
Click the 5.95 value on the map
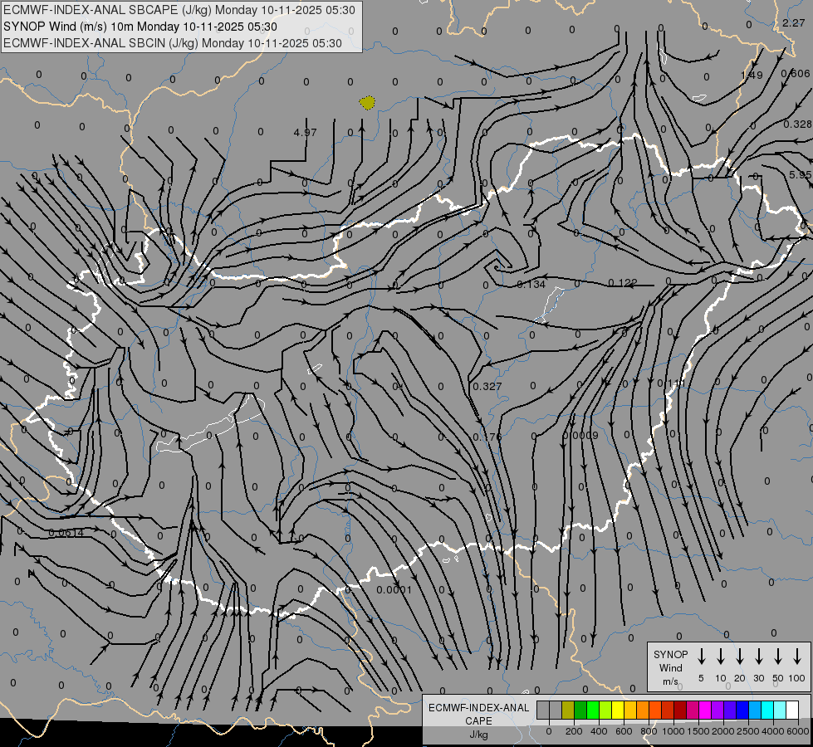tap(800, 174)
